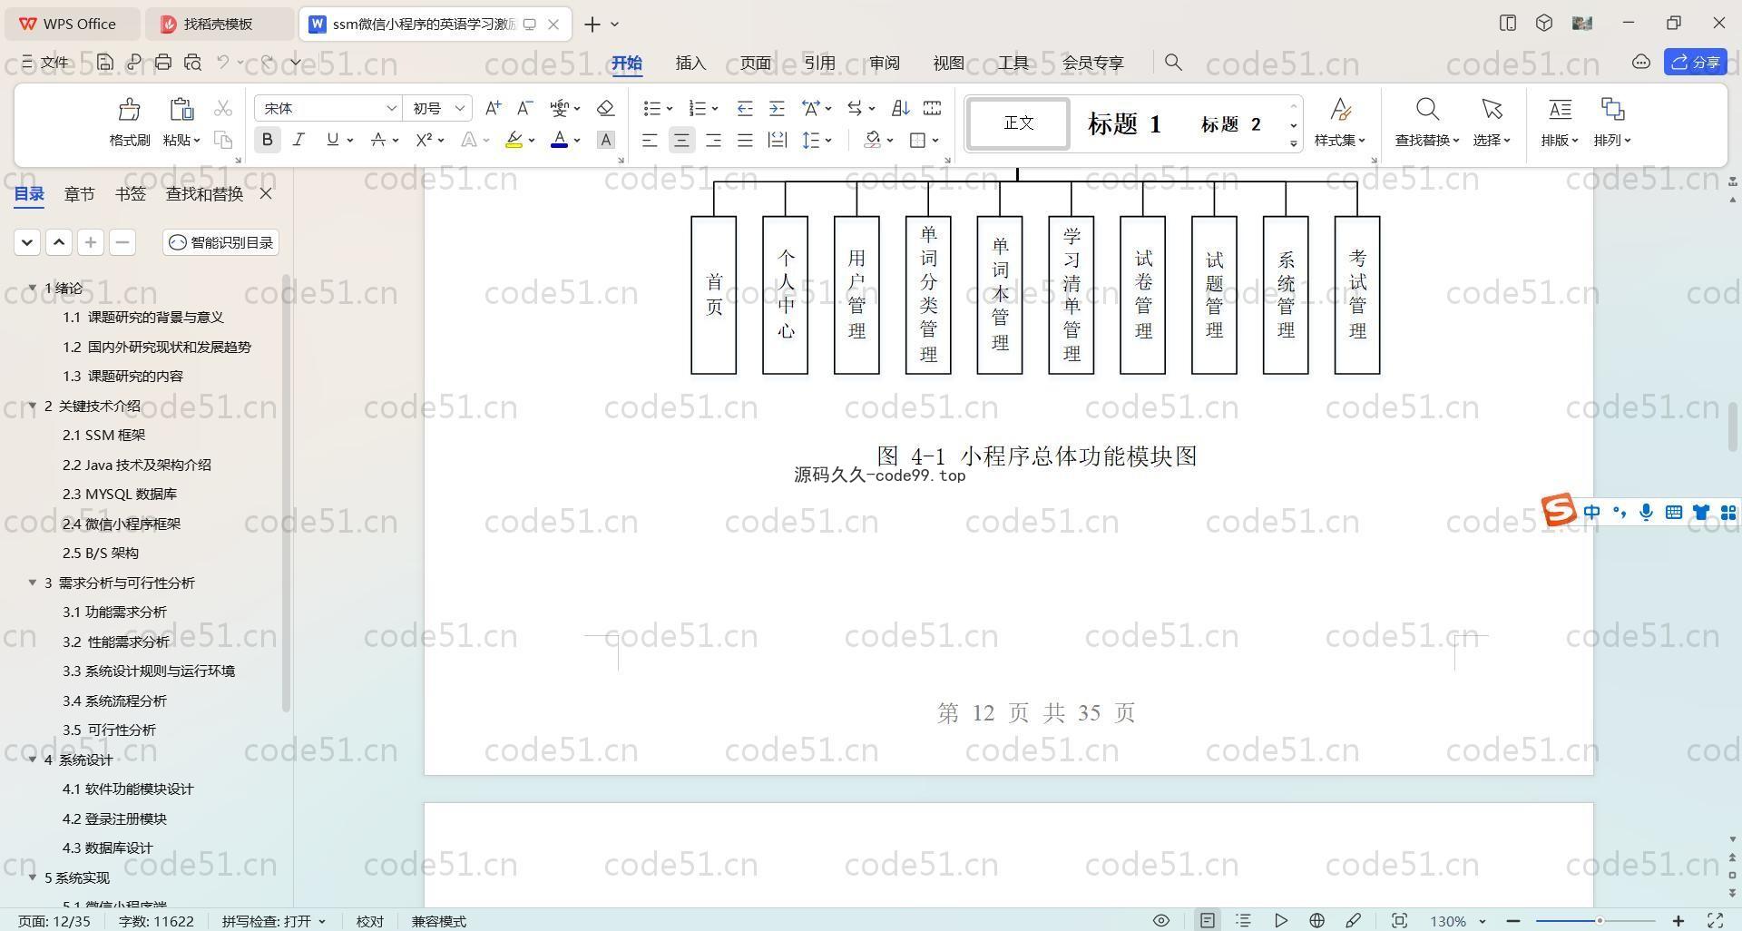Toggle eye protection mode in the status bar
The height and width of the screenshot is (931, 1742).
click(x=1160, y=920)
